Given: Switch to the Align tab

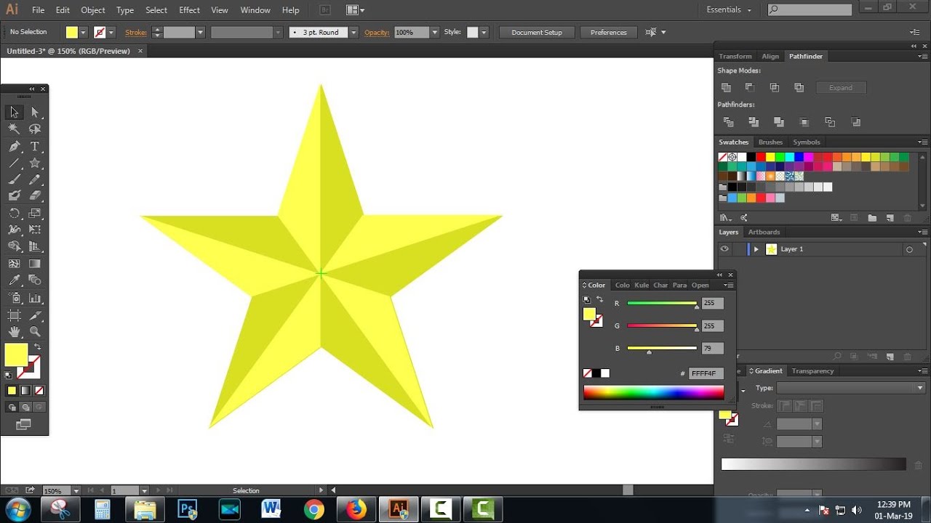Looking at the screenshot, I should [770, 56].
